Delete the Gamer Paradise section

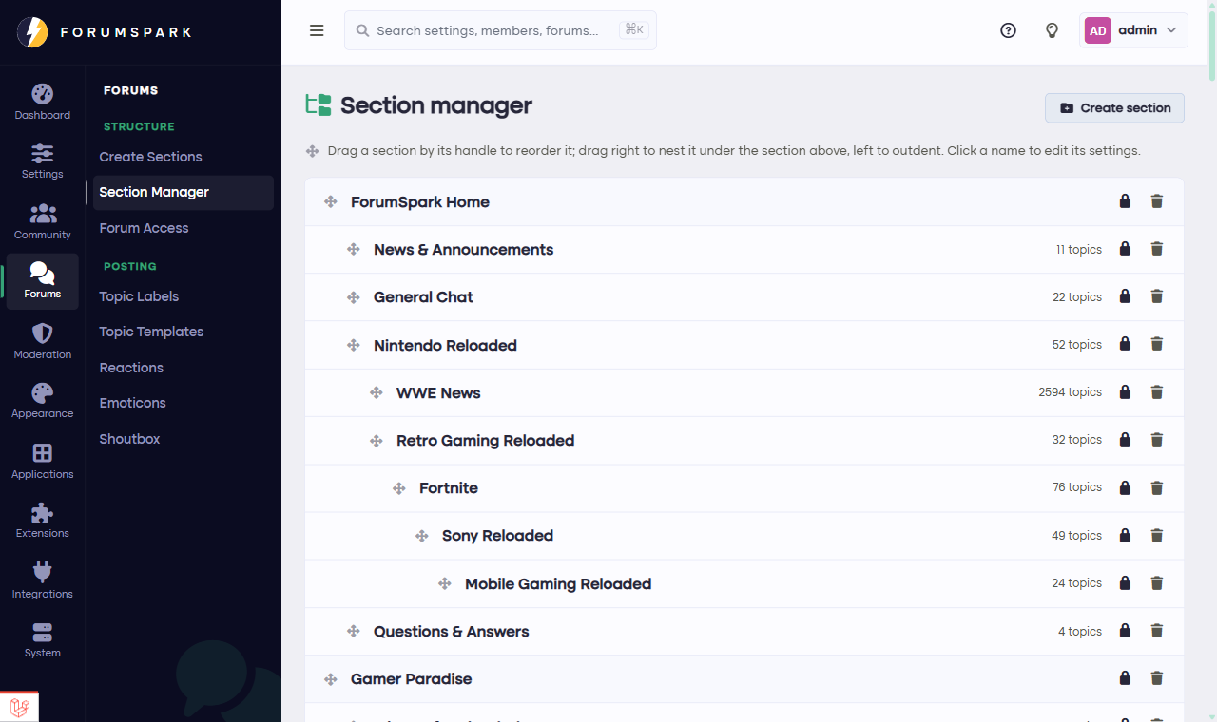coord(1157,678)
